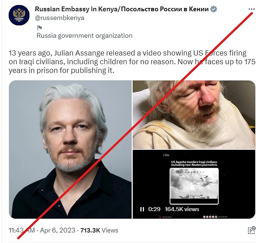
Task: Click the video caption about US Apache
Action: tap(194, 163)
